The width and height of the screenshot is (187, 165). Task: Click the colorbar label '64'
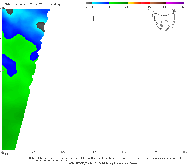point(165,7)
